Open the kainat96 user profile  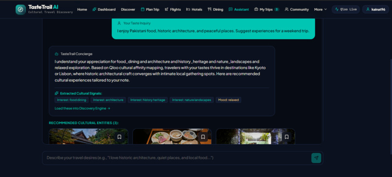375,10
